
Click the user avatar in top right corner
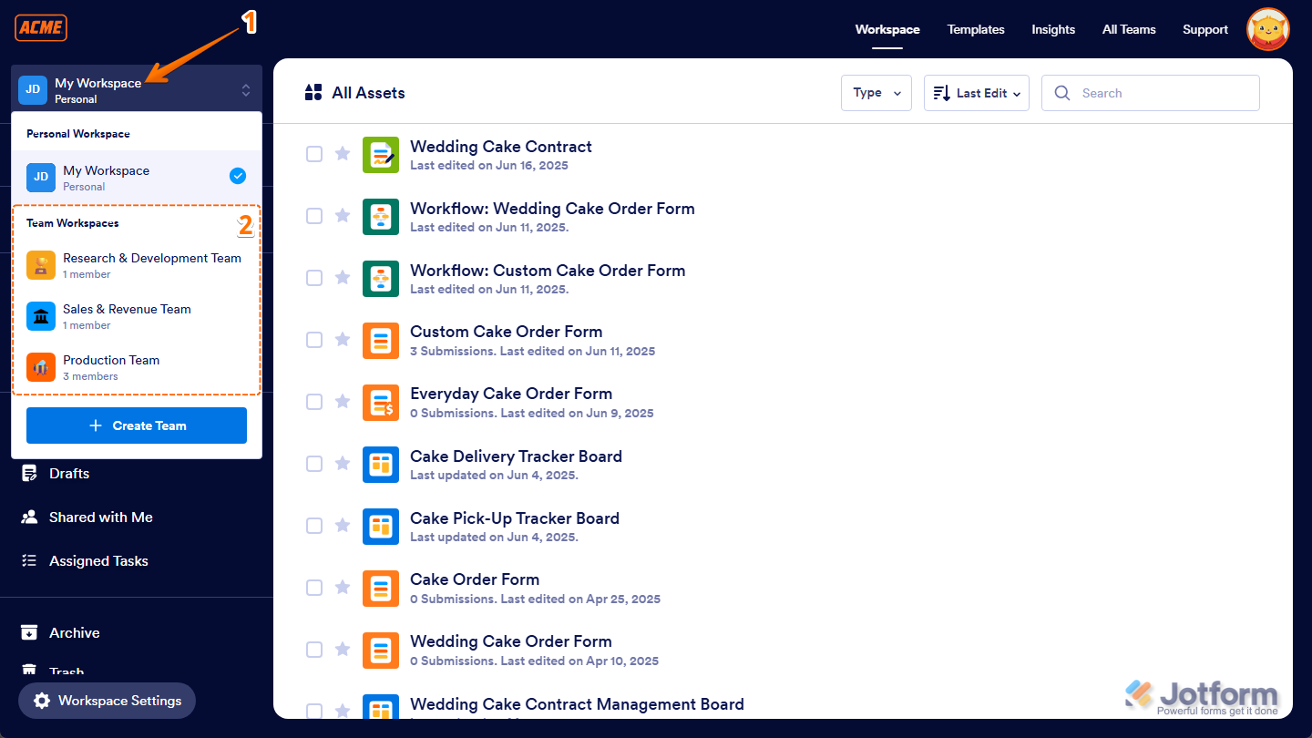click(1267, 28)
